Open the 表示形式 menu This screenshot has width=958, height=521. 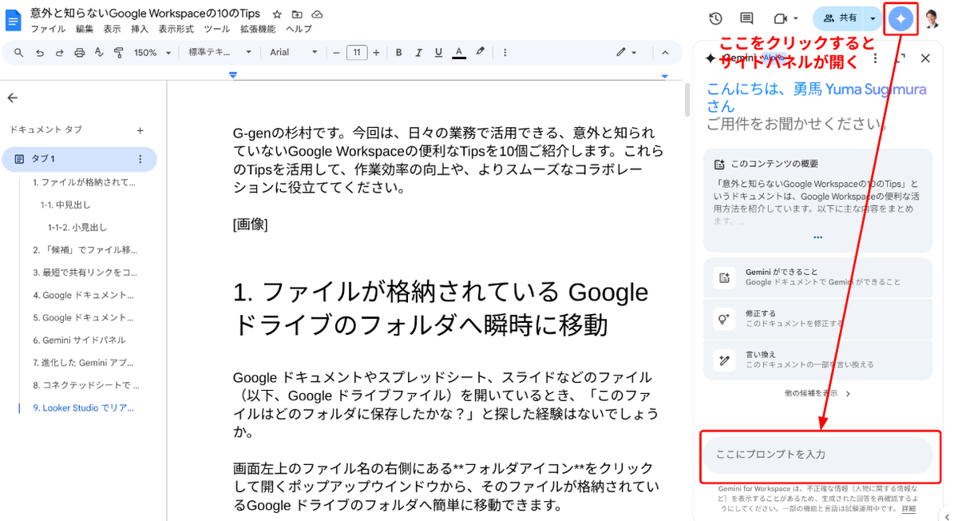176,29
